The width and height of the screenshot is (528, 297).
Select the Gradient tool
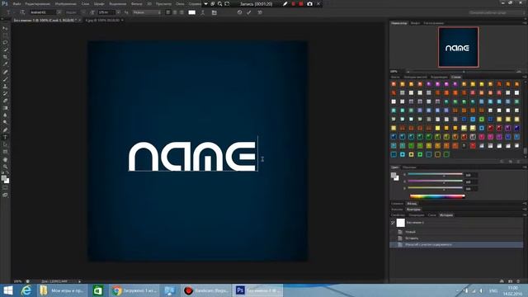pyautogui.click(x=5, y=108)
